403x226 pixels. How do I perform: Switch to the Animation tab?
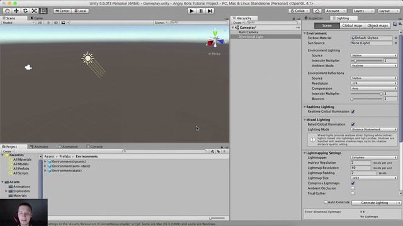pos(68,146)
